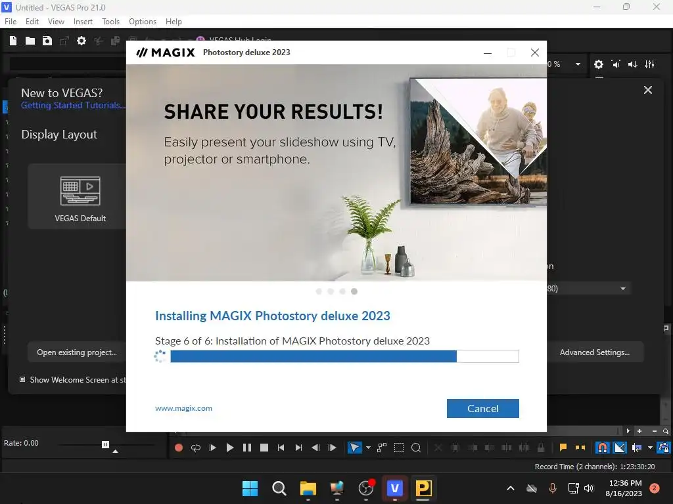The image size is (673, 504).
Task: Open Windows Start menu
Action: click(250, 488)
